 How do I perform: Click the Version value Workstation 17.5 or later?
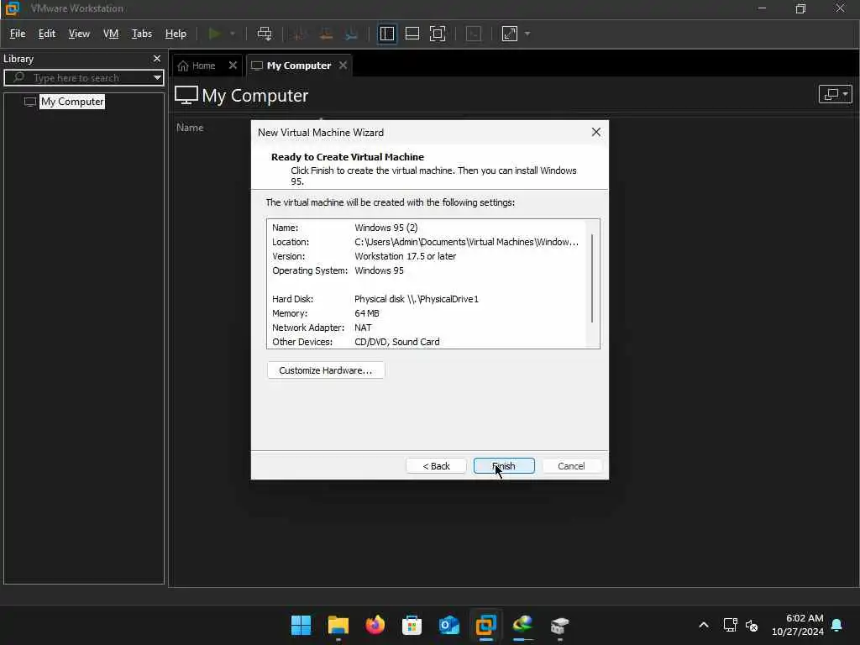406,256
